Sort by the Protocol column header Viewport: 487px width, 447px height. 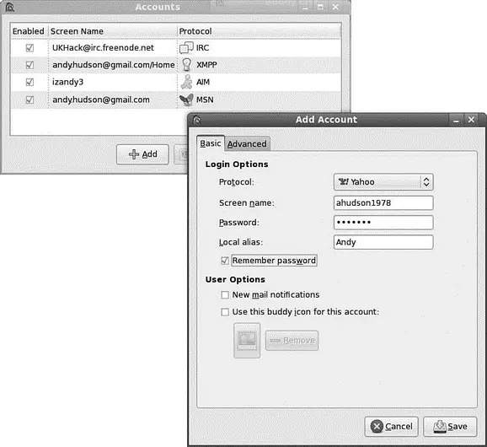tap(259, 31)
